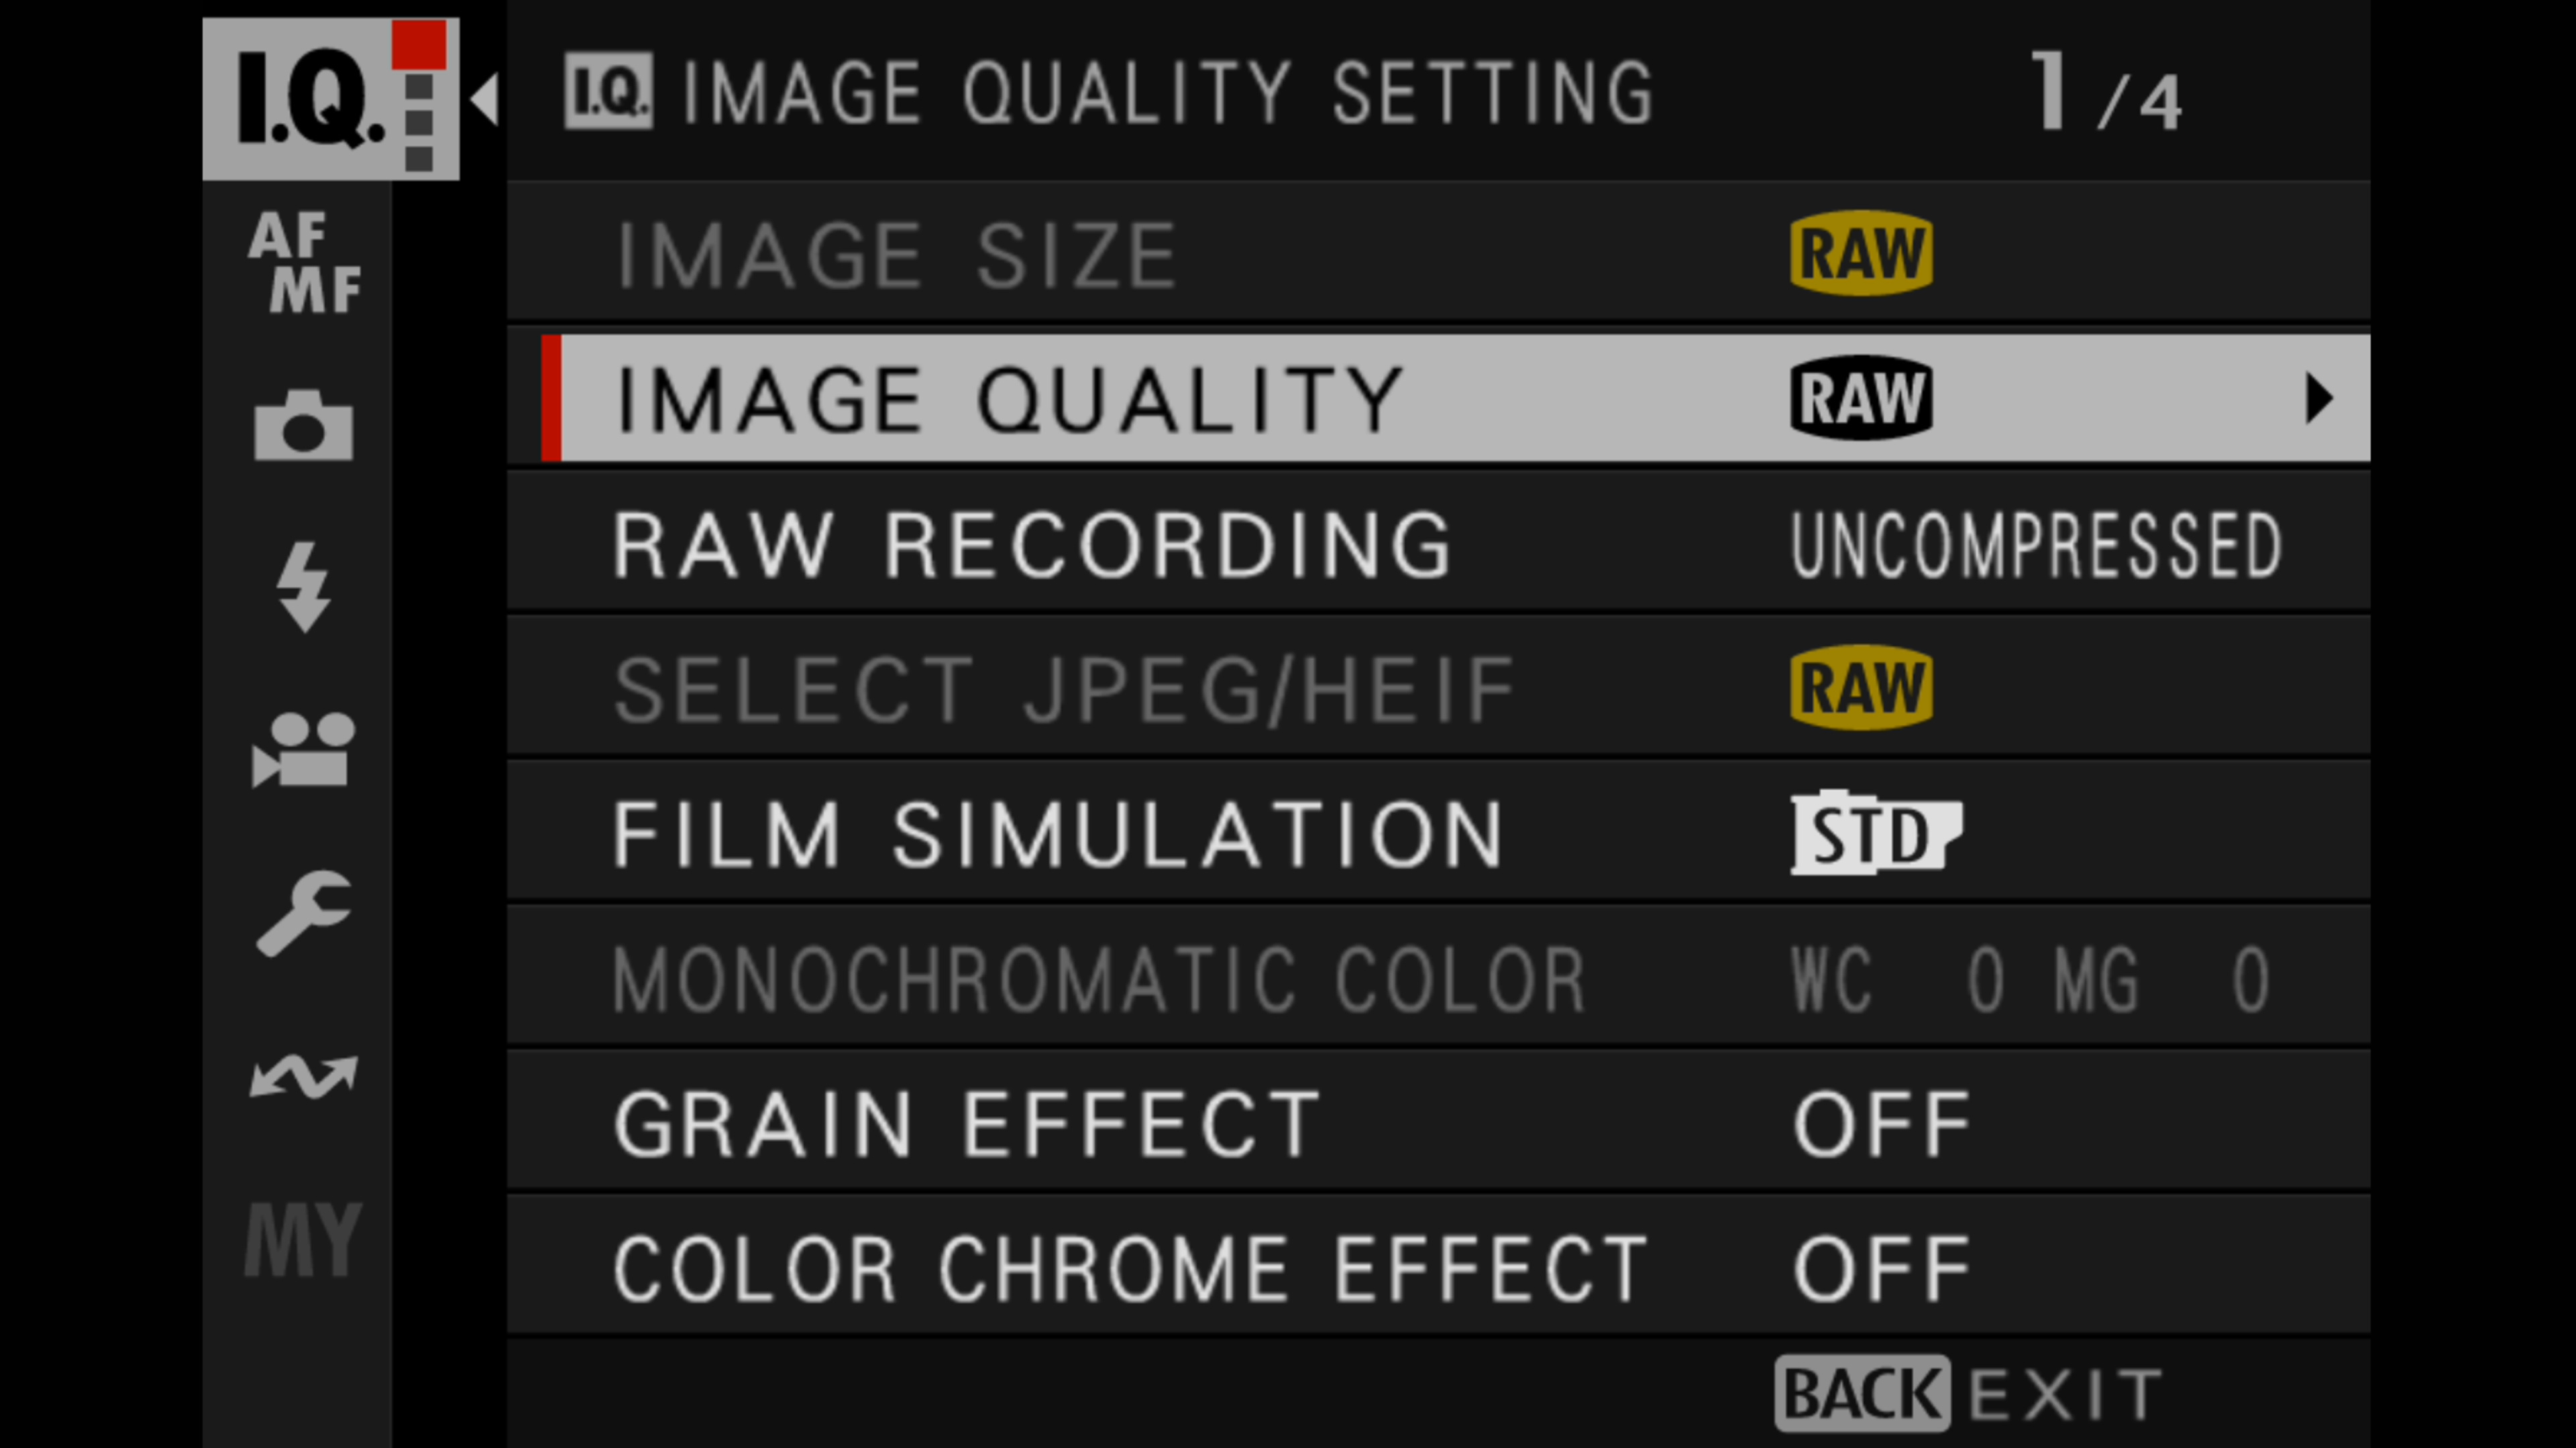Open the Film Simulation STD selector
This screenshot has height=1448, width=2576.
[x=1875, y=835]
